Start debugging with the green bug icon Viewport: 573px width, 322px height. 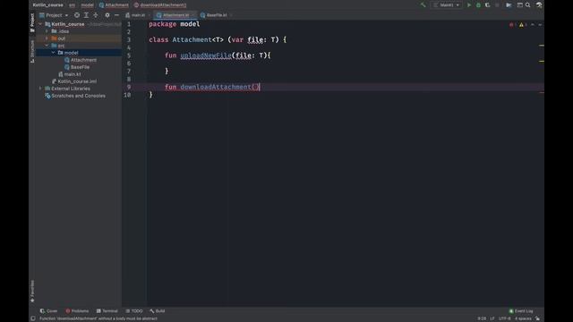tap(478, 5)
